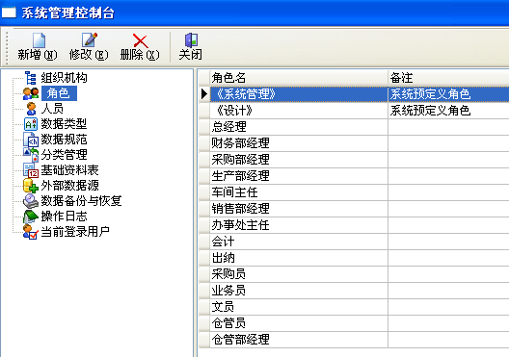Select 数据规范 tree item
The image size is (509, 357).
coord(64,140)
